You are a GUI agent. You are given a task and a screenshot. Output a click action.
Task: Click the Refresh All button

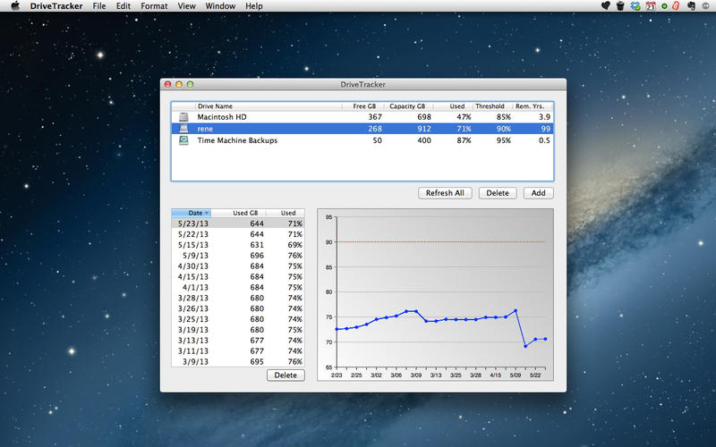coord(445,193)
